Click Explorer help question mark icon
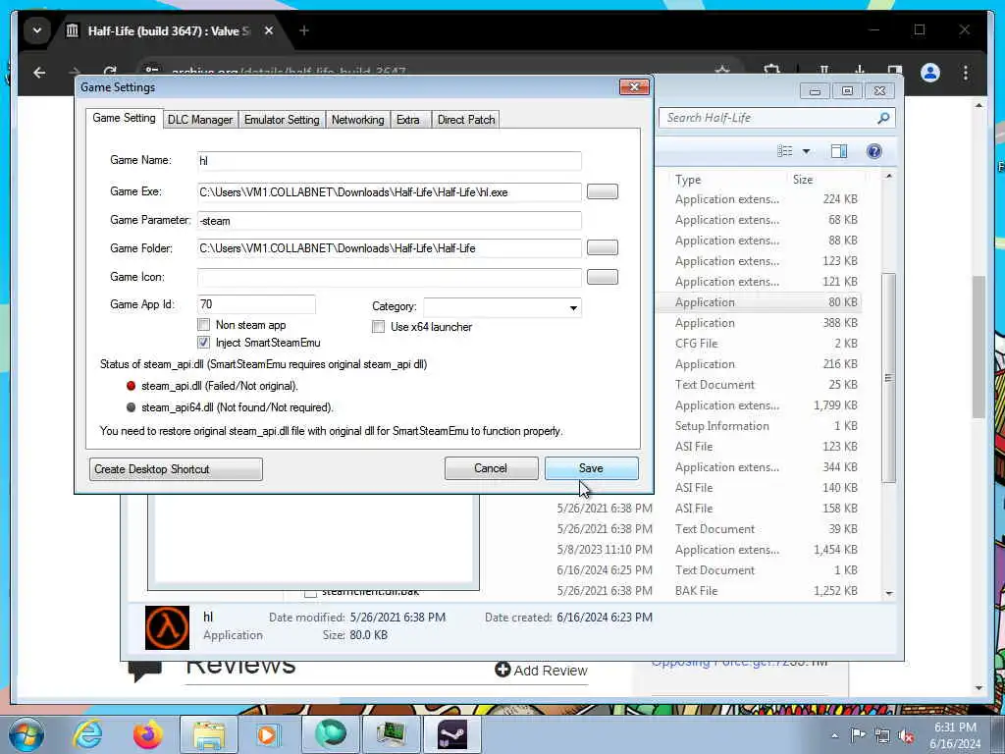Screen dimensions: 1005x754 coord(873,151)
